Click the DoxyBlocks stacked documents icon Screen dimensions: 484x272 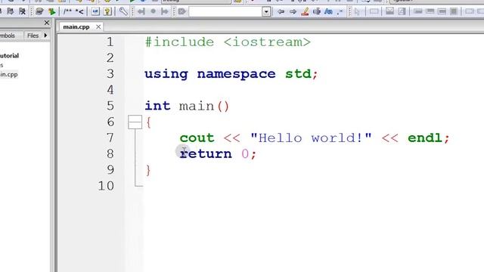(39, 12)
